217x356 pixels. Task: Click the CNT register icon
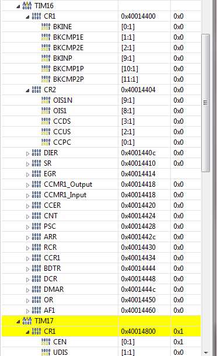click(36, 216)
